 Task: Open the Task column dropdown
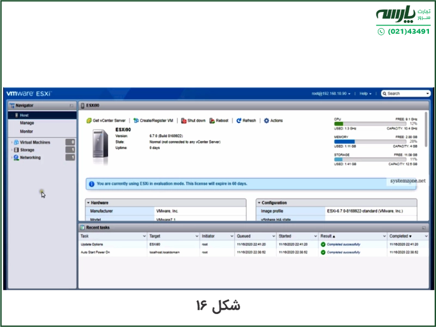click(x=144, y=236)
